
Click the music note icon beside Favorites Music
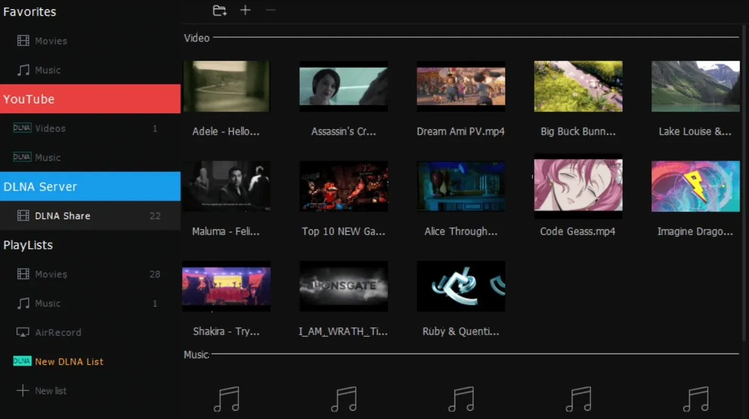[23, 70]
